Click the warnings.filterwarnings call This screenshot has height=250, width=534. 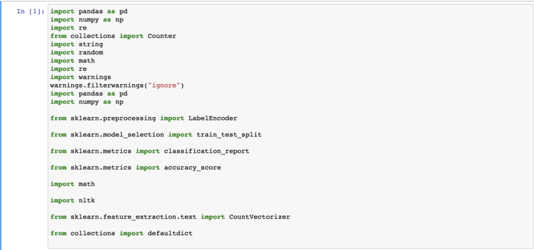tap(117, 85)
